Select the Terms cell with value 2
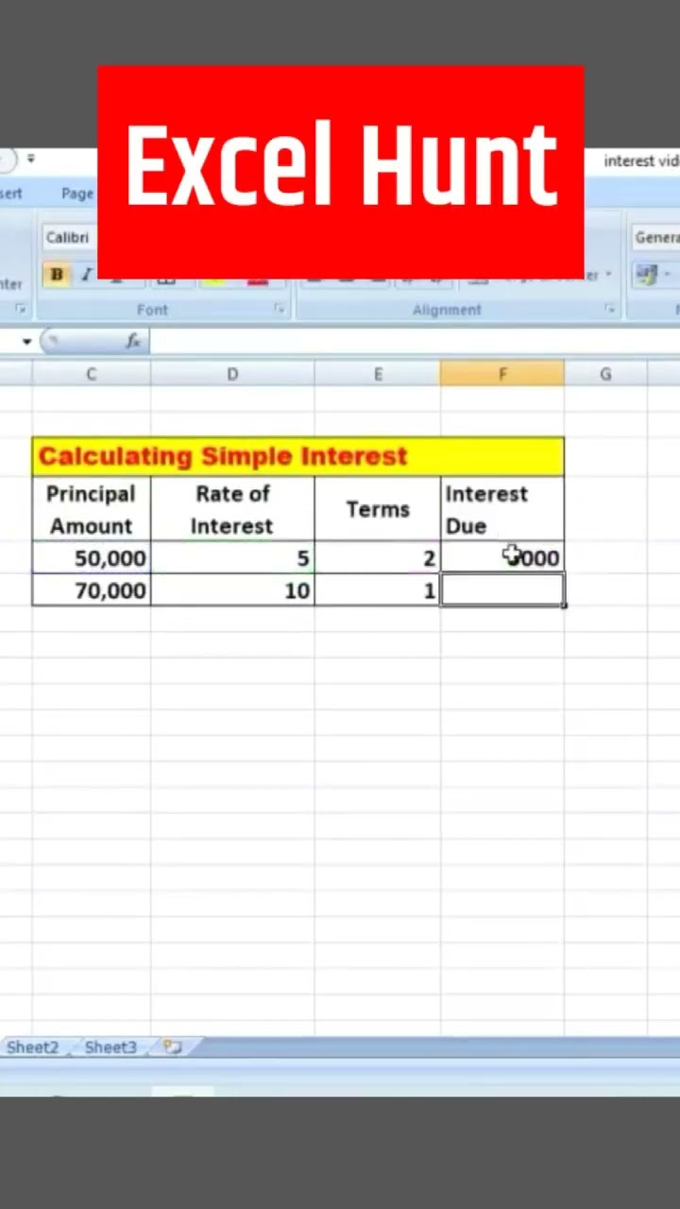Viewport: 680px width, 1209px height. 378,558
